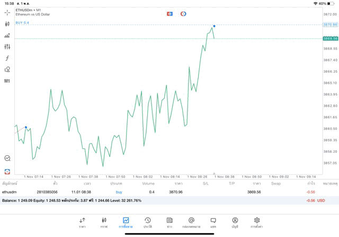Open the candlestick chart type icon
The image size is (339, 237).
click(7, 24)
